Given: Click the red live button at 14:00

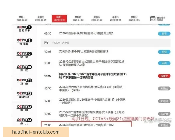Looking at the screenshot, I should [164, 76].
